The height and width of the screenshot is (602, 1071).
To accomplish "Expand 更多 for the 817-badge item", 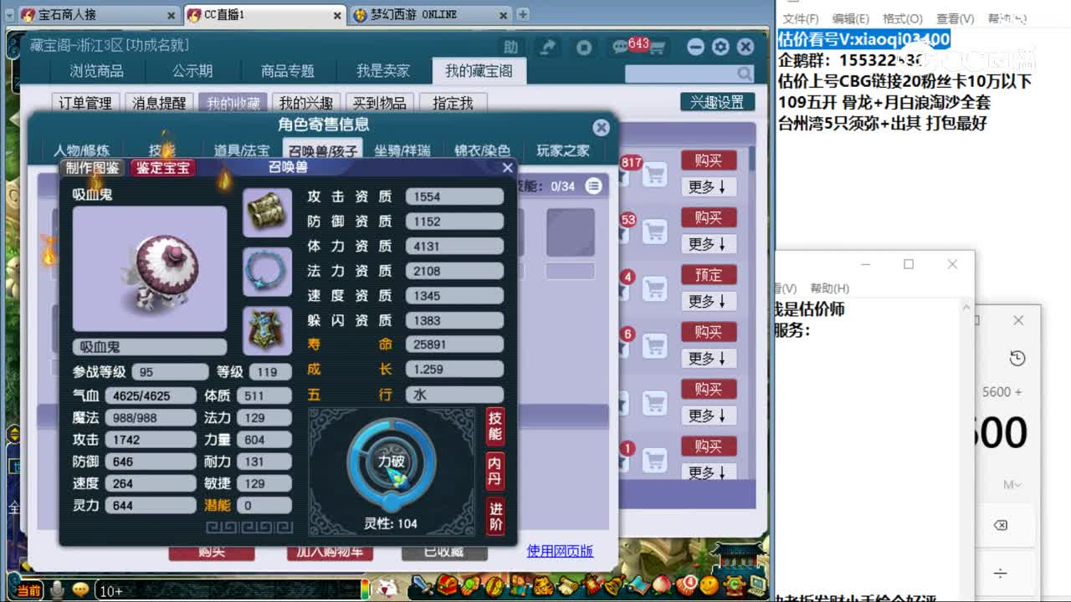I will pos(708,187).
